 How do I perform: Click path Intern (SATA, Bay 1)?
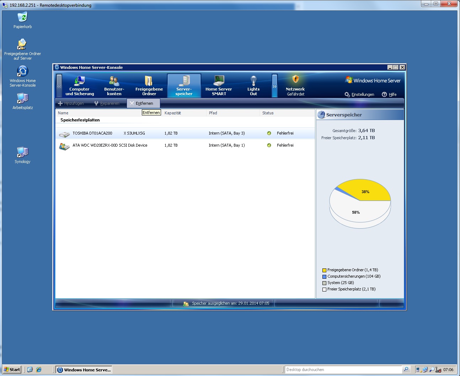click(x=227, y=145)
